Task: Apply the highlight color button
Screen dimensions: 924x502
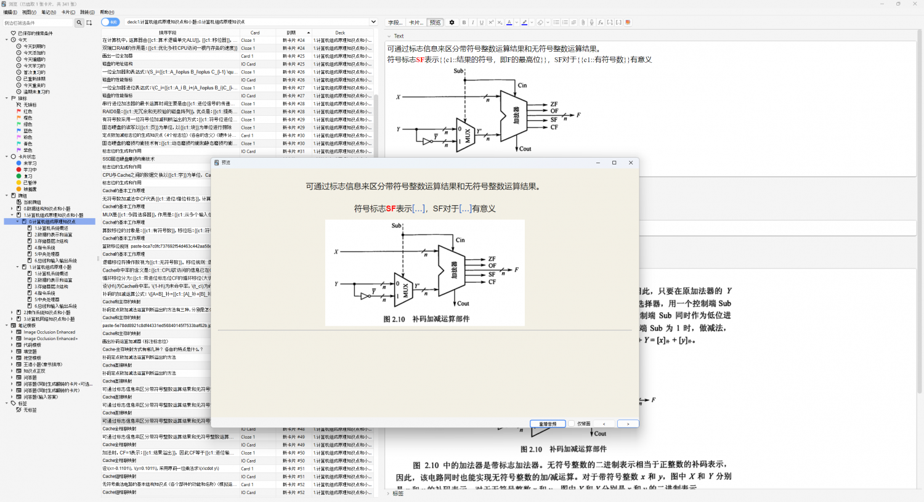Action: [x=524, y=23]
